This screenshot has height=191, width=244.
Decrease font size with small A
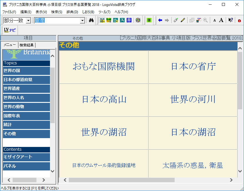pos(214,20)
